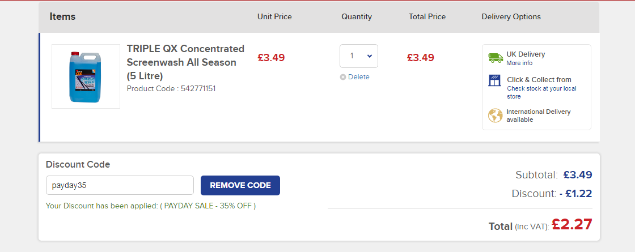The height and width of the screenshot is (252, 635).
Task: Click the discount code field containing payday35
Action: coord(120,185)
